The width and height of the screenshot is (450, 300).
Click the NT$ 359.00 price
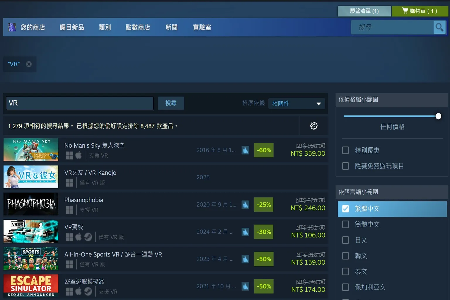tap(308, 154)
